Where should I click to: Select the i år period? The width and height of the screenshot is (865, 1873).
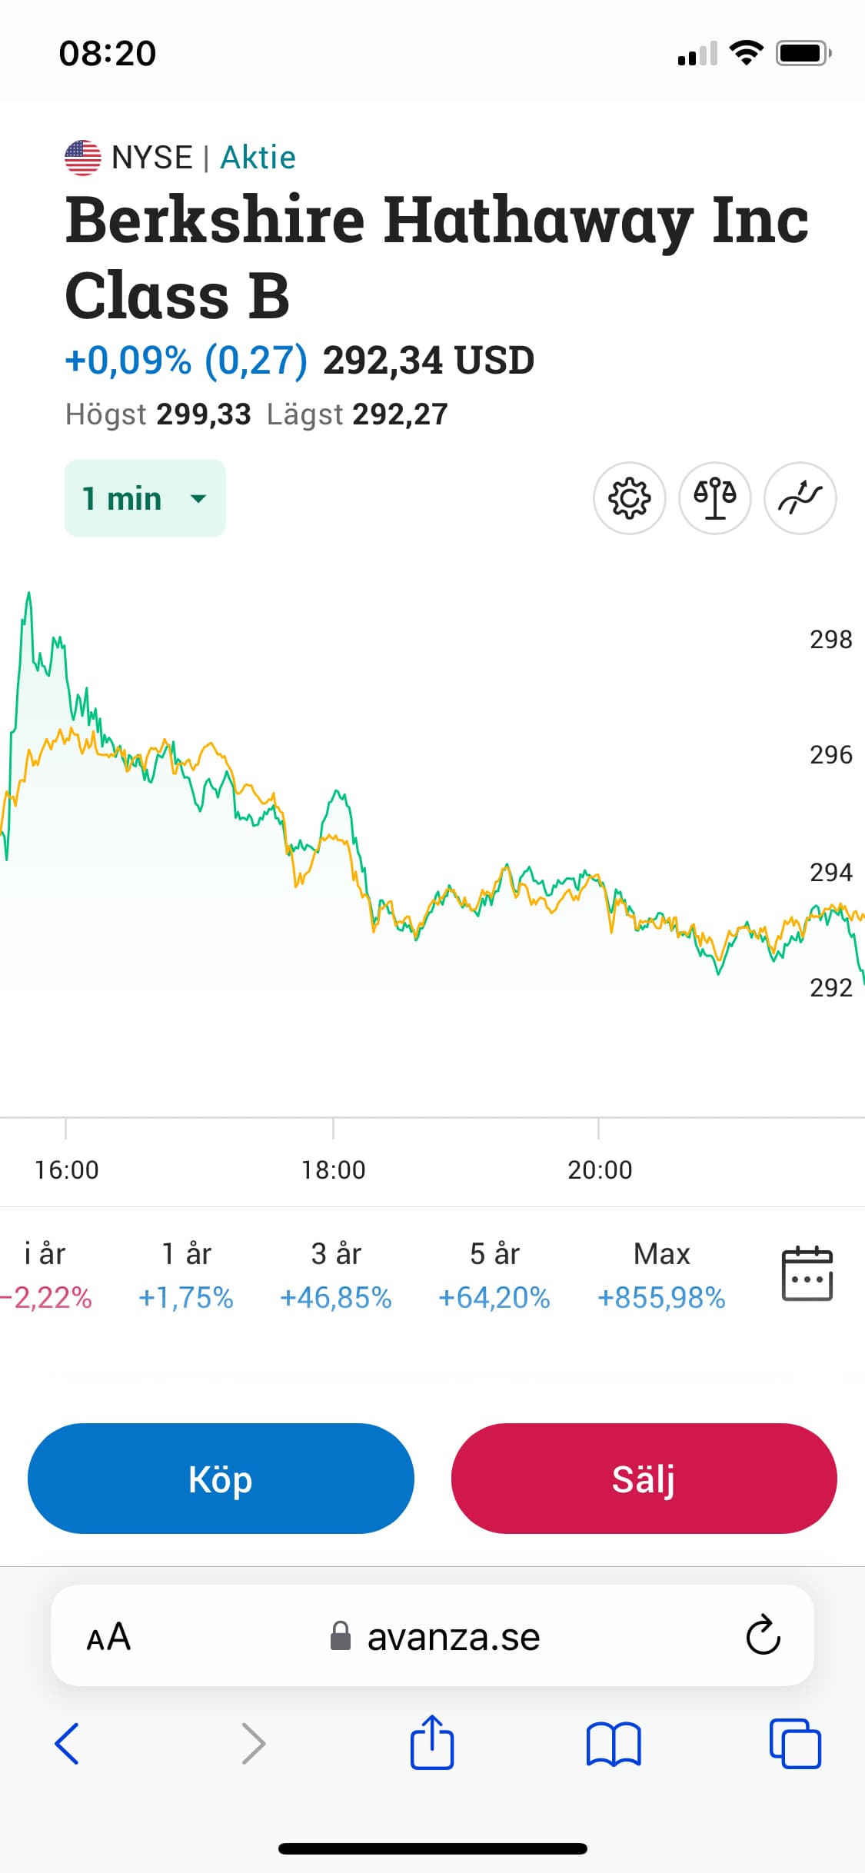pos(45,1275)
